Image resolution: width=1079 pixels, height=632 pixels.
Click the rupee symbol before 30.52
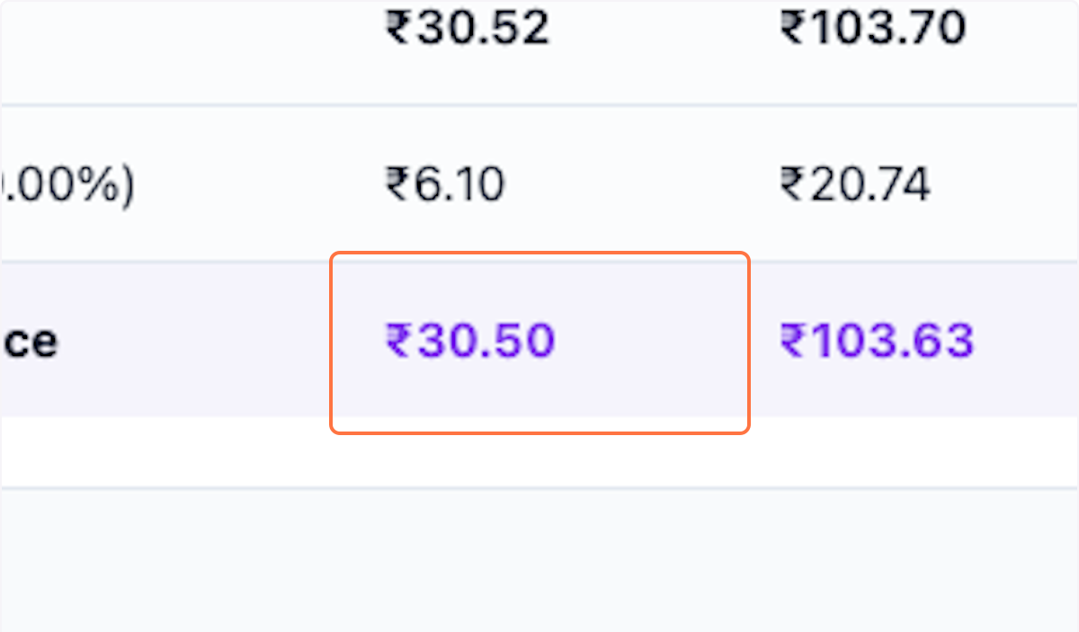pyautogui.click(x=397, y=29)
